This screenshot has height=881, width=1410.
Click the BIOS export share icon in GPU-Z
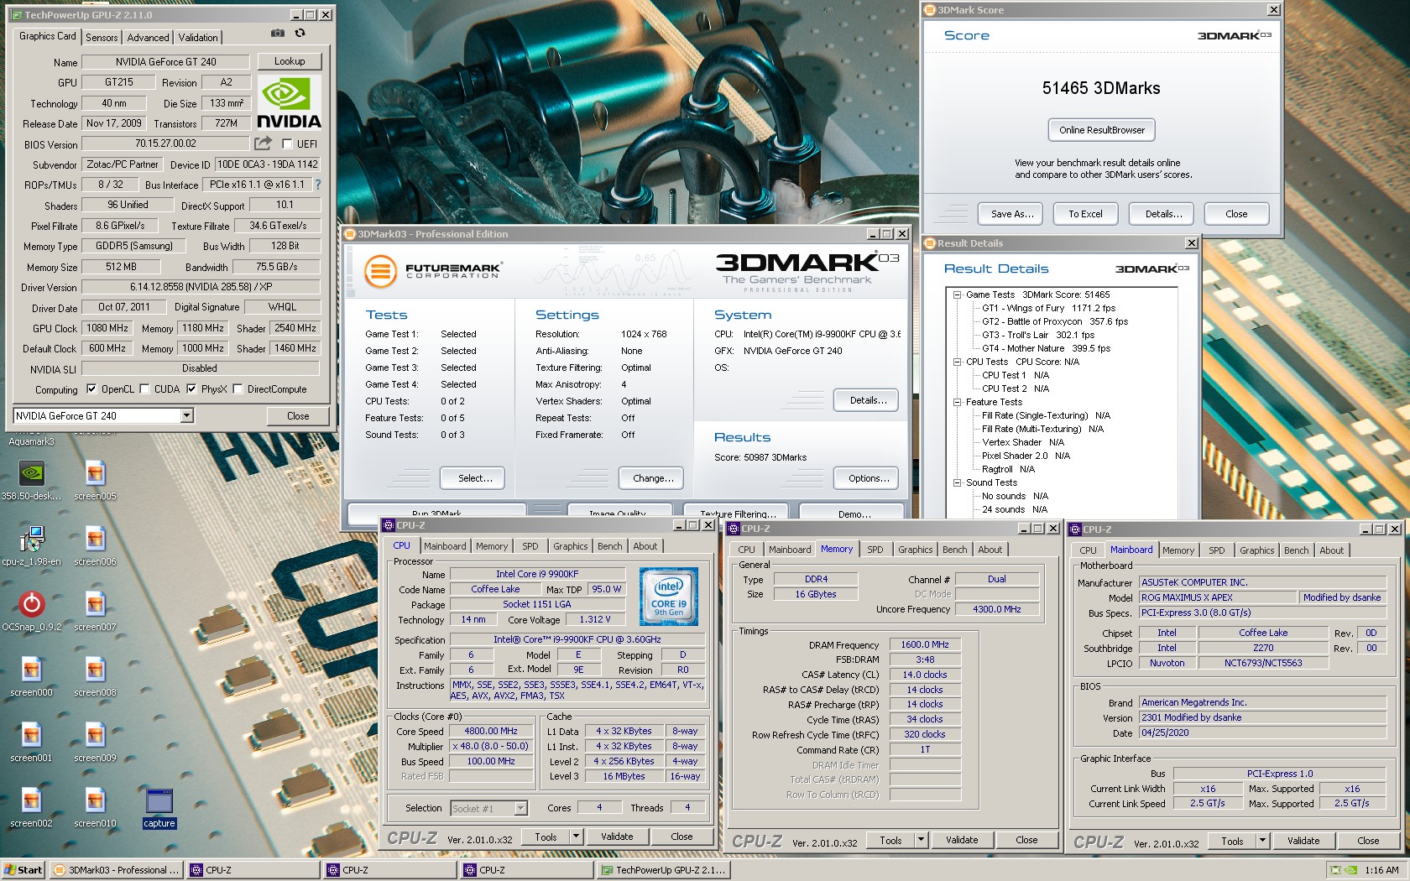[264, 143]
